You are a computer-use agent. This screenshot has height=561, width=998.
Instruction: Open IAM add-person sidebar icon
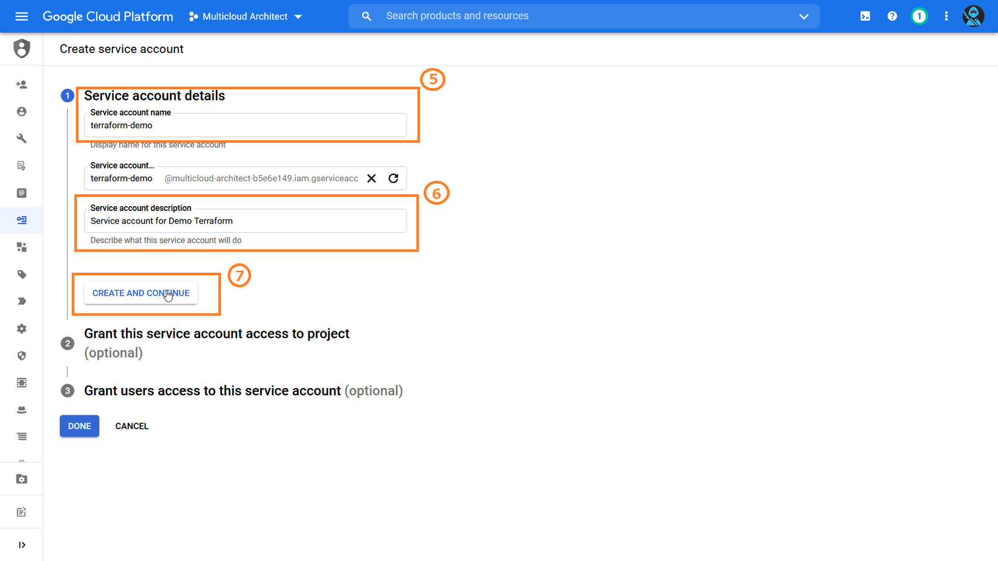pyautogui.click(x=22, y=85)
